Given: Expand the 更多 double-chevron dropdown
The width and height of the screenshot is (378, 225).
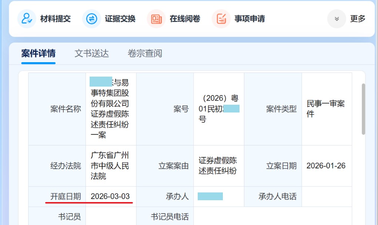Looking at the screenshot, I should point(337,19).
